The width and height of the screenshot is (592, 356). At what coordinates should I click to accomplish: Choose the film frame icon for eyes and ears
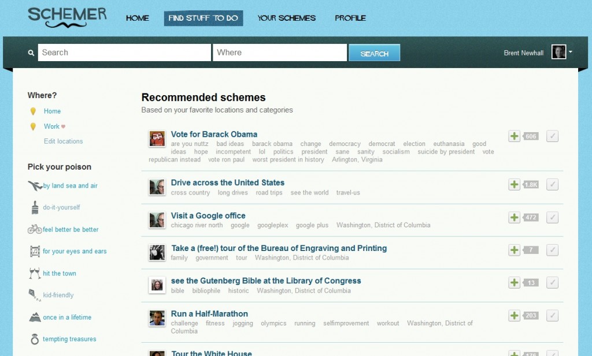35,252
